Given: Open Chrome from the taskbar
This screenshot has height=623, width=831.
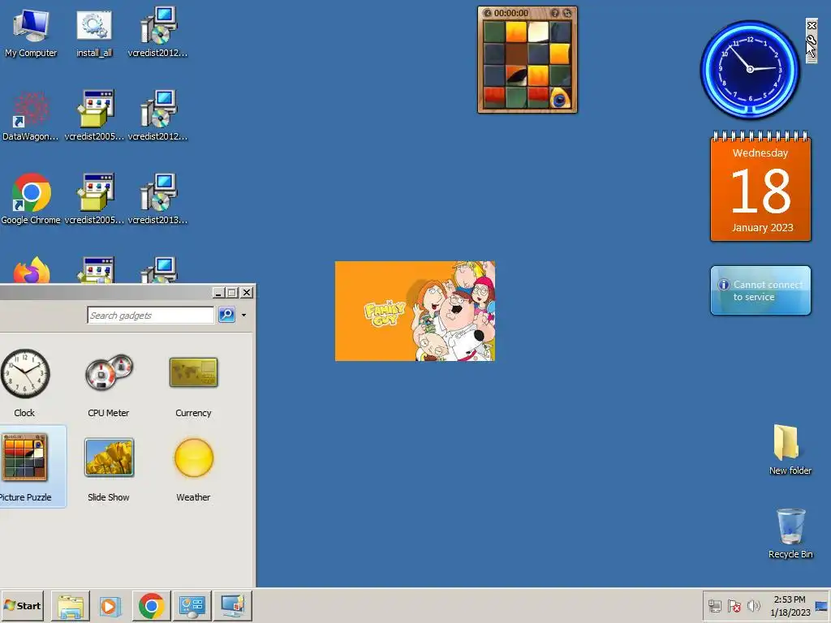Looking at the screenshot, I should click(151, 605).
